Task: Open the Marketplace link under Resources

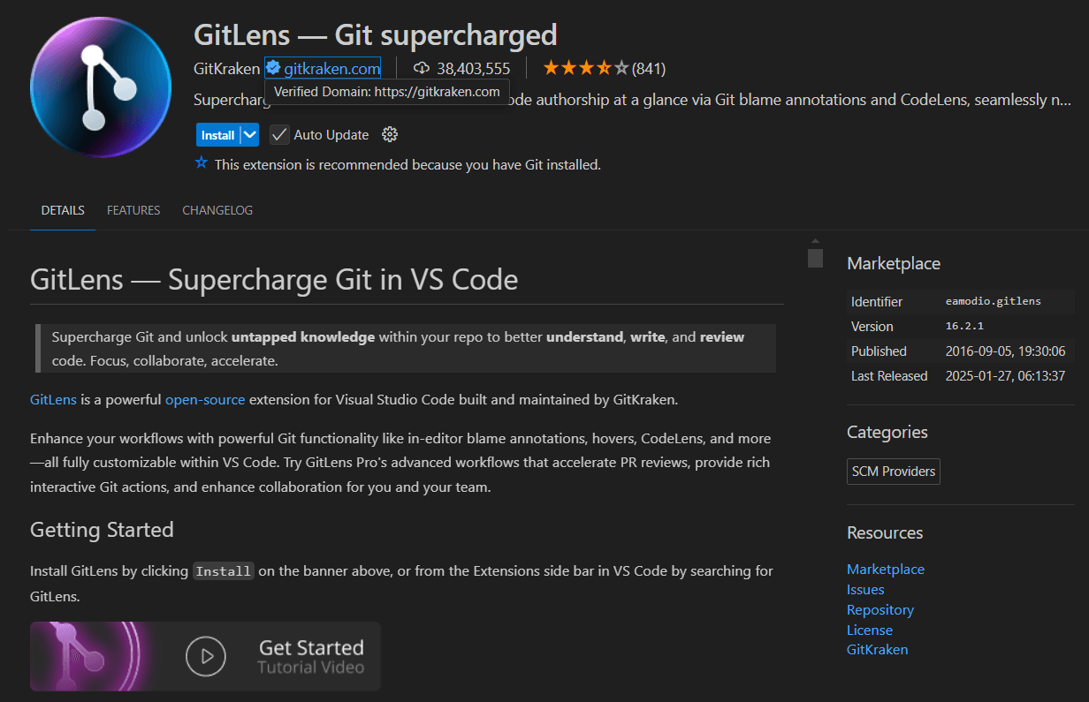Action: (x=886, y=569)
